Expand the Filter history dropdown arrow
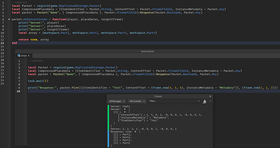This screenshot has width=280, height=148. [x=199, y=101]
